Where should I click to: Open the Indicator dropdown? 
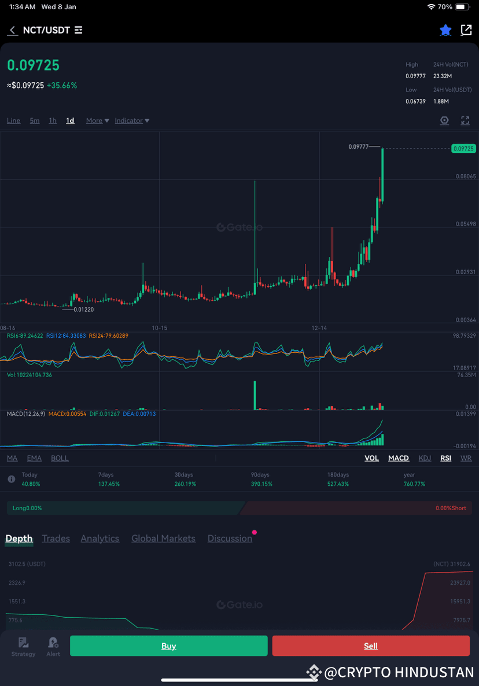tap(131, 120)
